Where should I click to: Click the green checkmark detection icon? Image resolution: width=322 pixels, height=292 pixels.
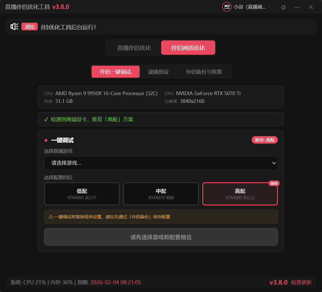[x=46, y=119]
